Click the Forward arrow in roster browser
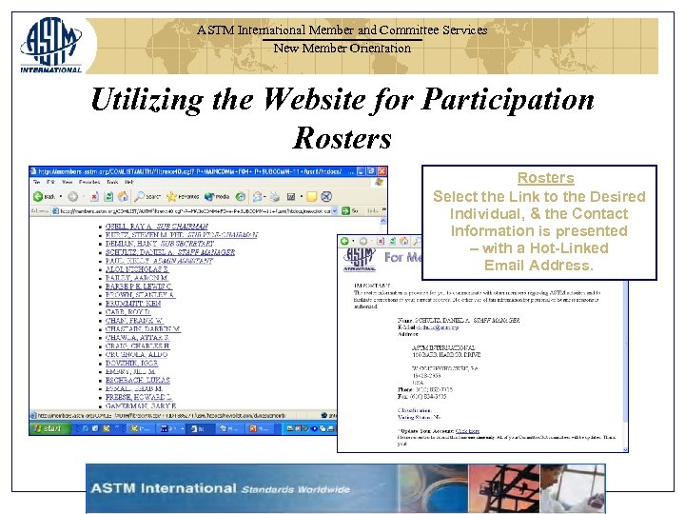Viewport: 685px width, 514px height. [x=73, y=197]
